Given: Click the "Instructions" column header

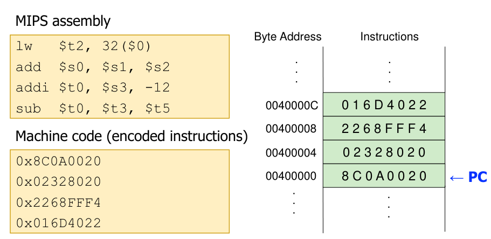Looking at the screenshot, I should click(389, 37).
